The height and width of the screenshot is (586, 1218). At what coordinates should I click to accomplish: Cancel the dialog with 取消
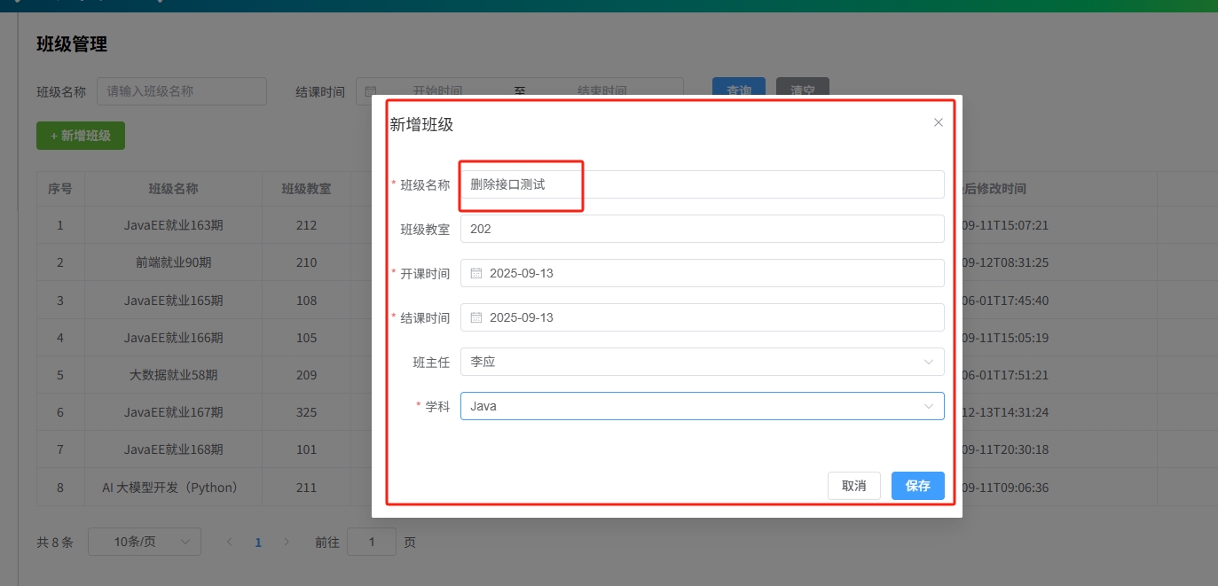click(x=853, y=486)
